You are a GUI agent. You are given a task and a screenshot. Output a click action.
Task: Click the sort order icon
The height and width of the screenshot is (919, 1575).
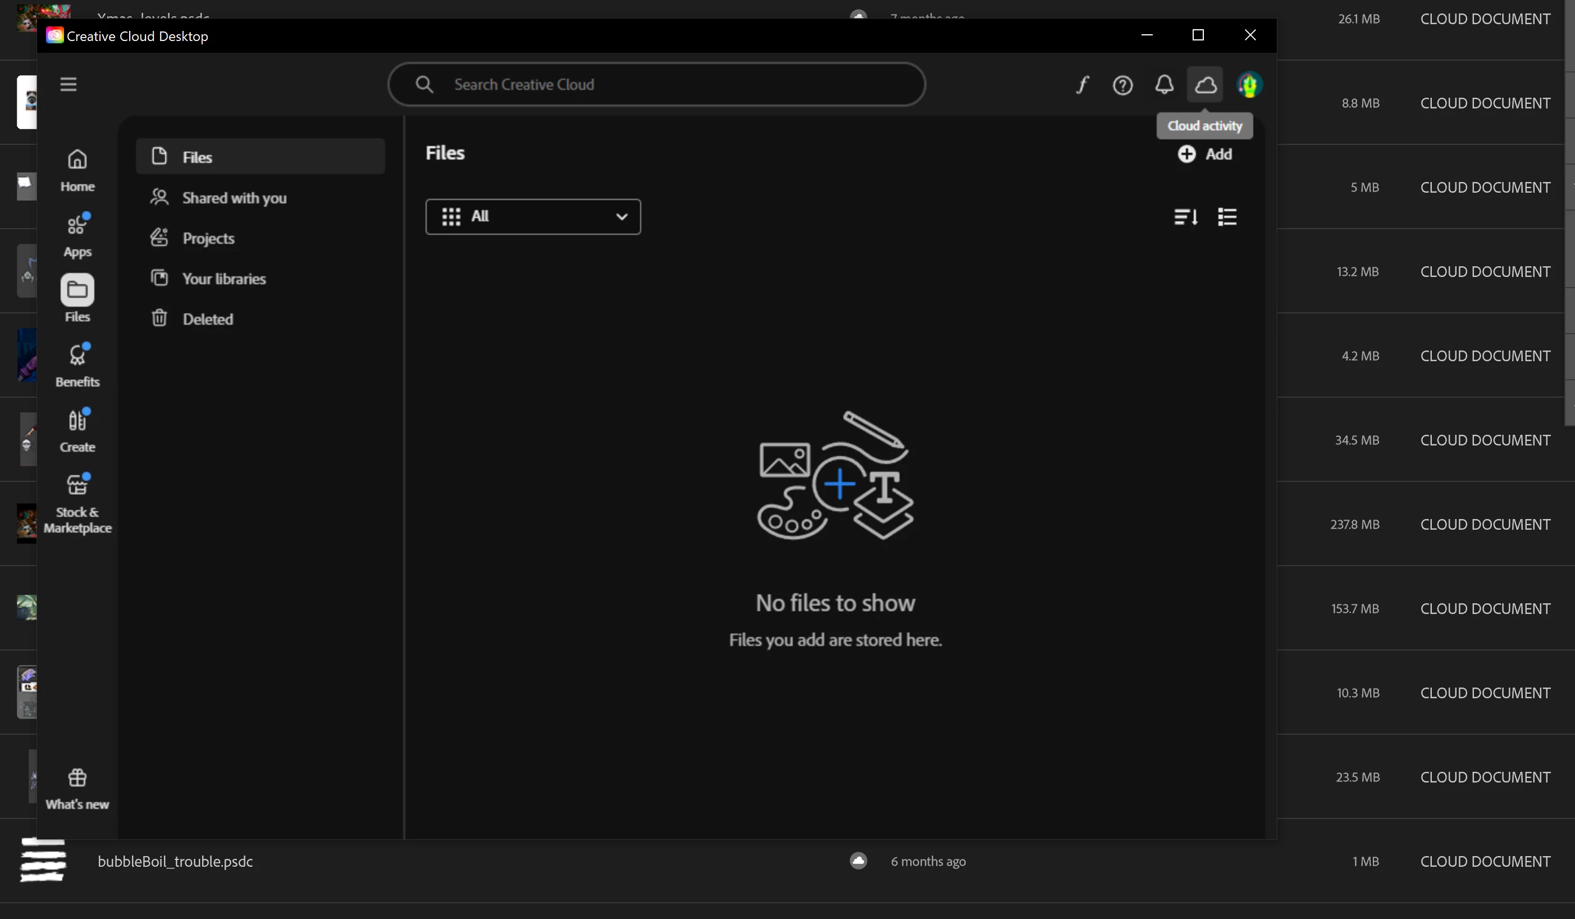click(x=1185, y=217)
